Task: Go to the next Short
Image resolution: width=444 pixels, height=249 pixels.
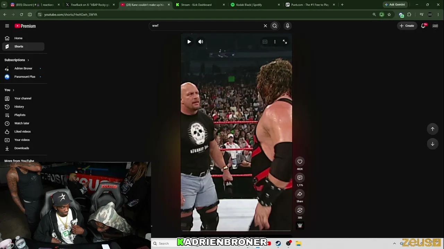Action: pos(433,144)
